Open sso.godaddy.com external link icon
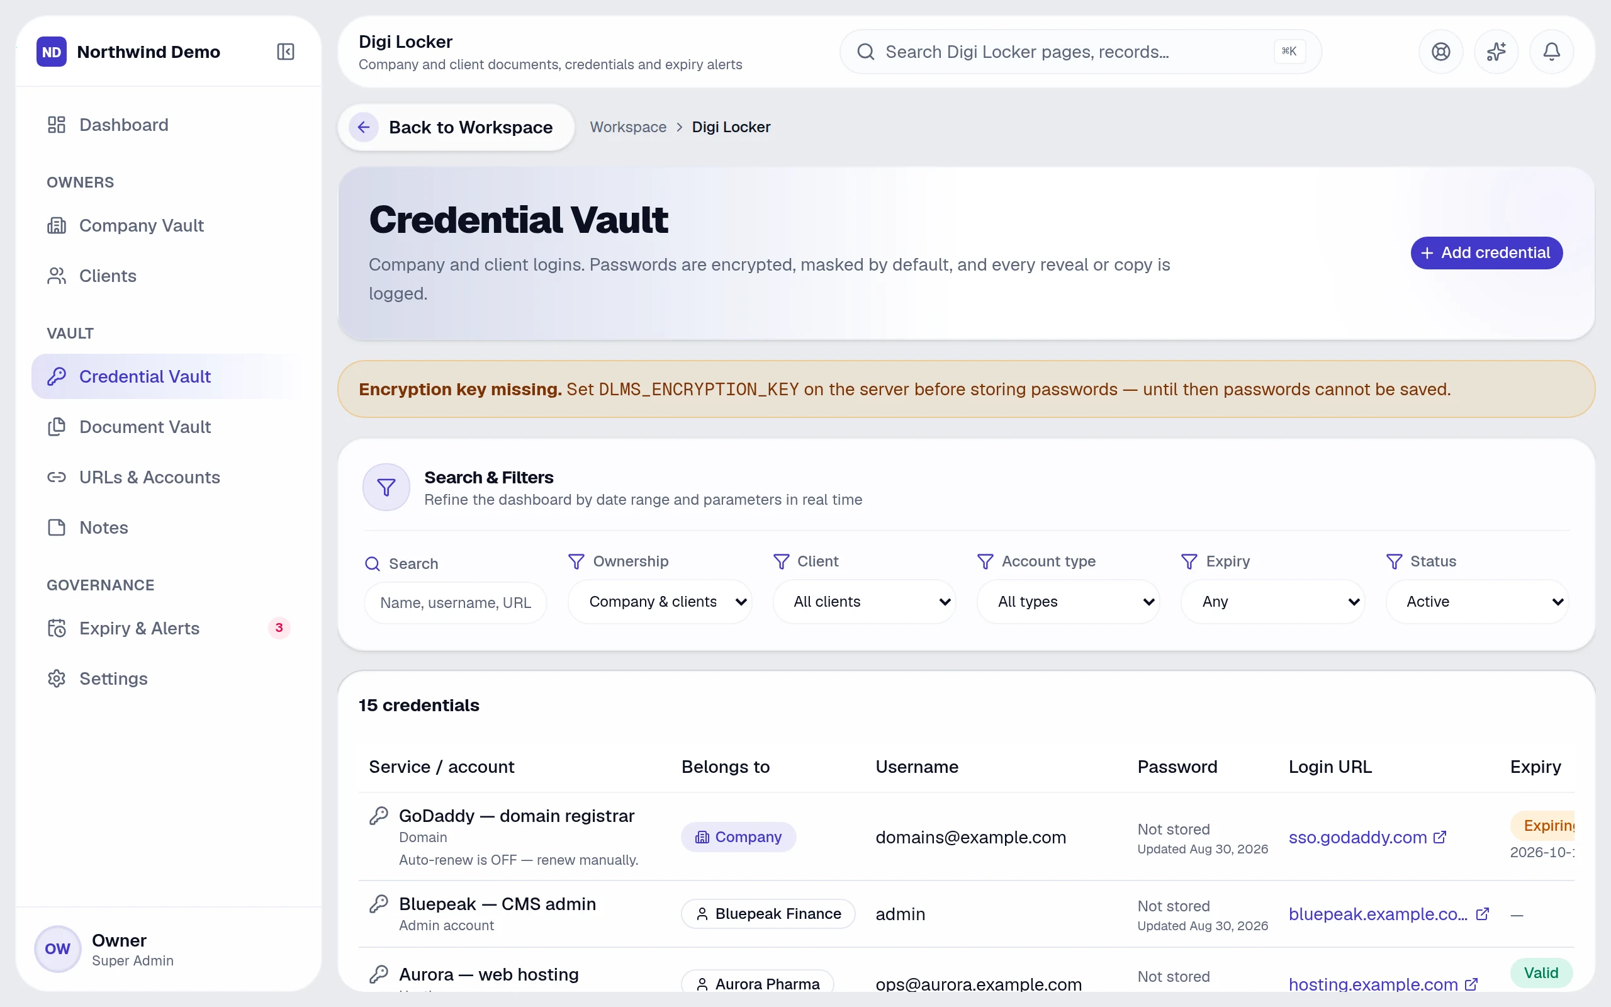This screenshot has width=1611, height=1007. [x=1440, y=836]
